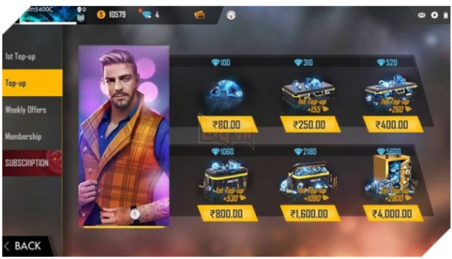Switch to Weekly Offers tab
The height and width of the screenshot is (259, 452).
(x=32, y=110)
